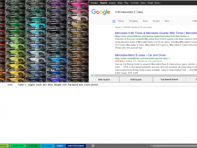Viewport: 197px width, 148px height.
Task: Click the Weight column header
Action: [58, 85]
